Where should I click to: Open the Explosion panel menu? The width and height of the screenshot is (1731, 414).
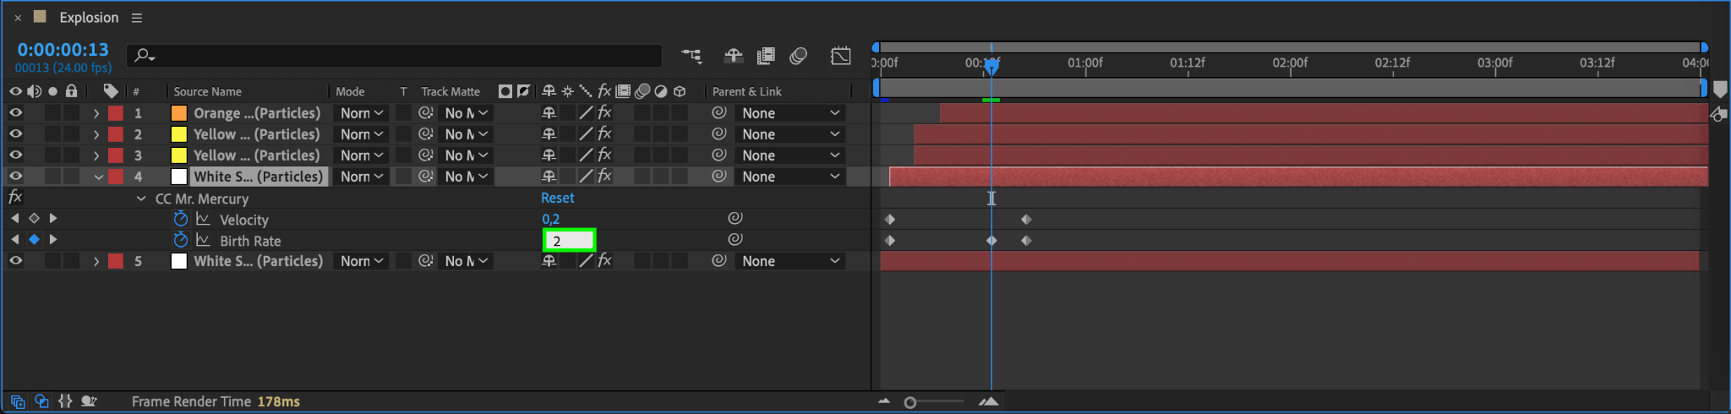(x=137, y=18)
